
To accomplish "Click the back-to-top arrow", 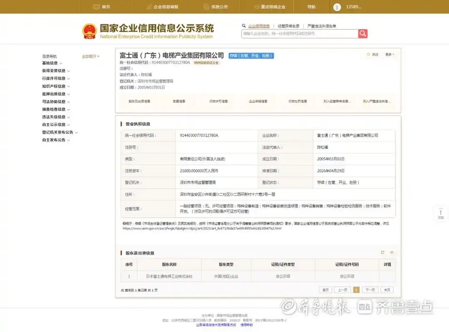I will (441, 214).
